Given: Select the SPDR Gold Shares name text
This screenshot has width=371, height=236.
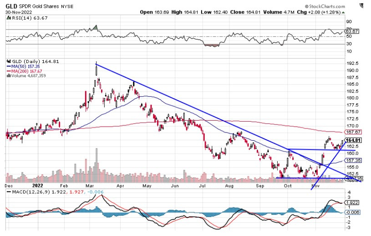Looking at the screenshot, I should 39,6.
